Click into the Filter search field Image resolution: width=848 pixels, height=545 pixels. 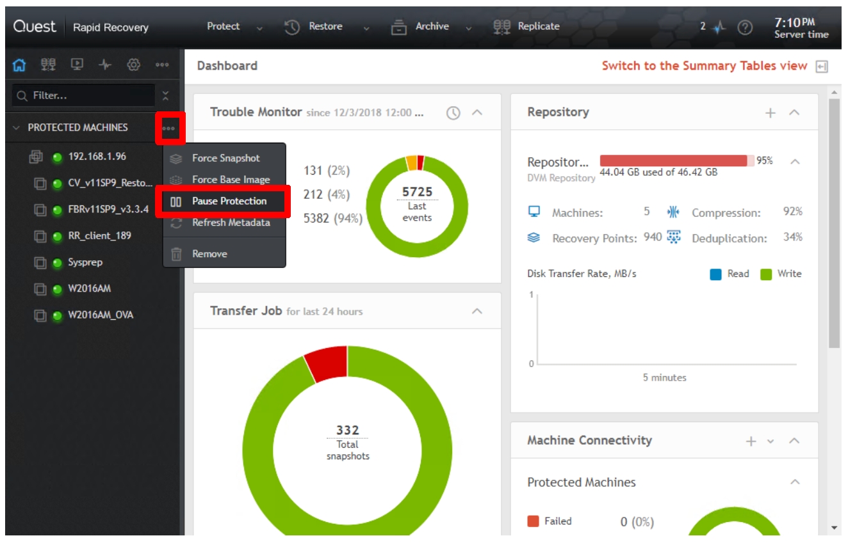coord(84,95)
